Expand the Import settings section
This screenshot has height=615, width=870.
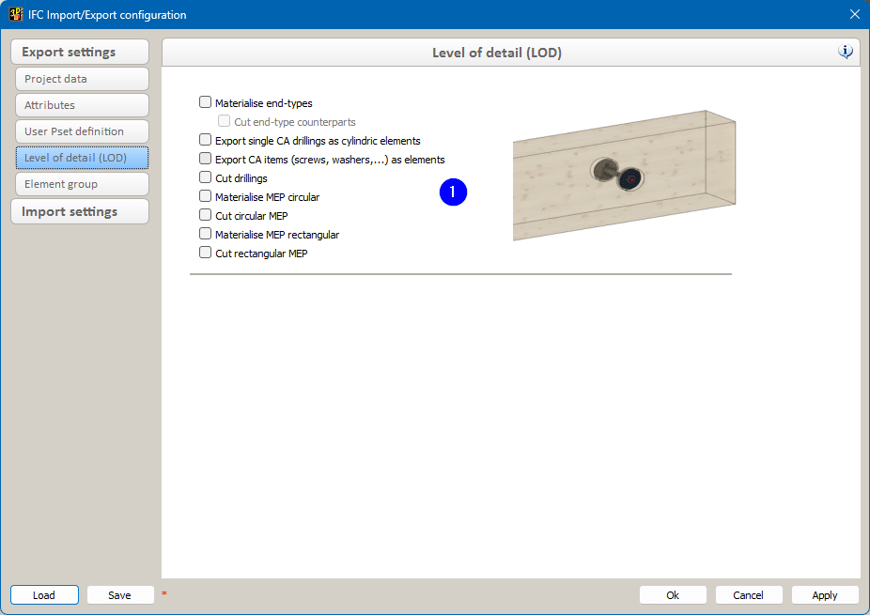(x=80, y=211)
